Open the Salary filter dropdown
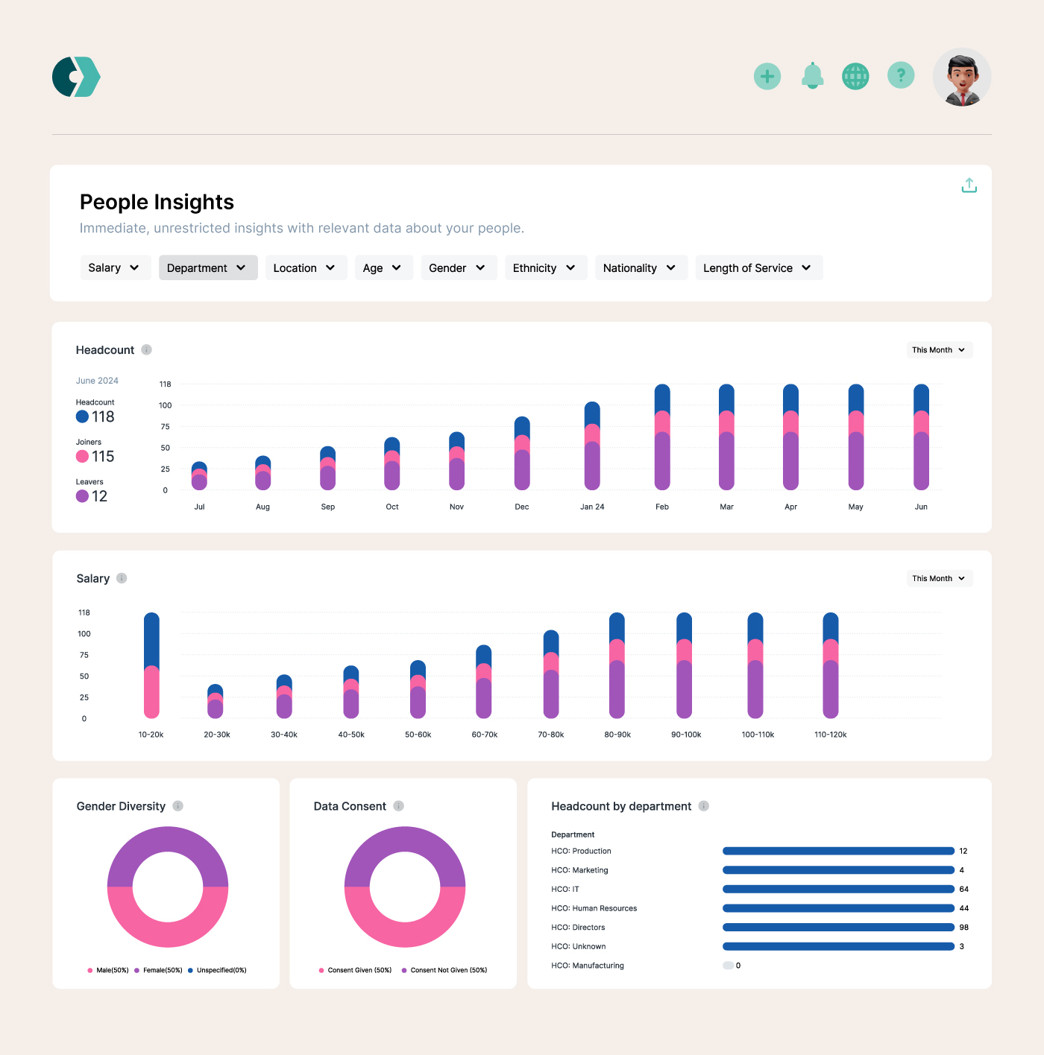Viewport: 1044px width, 1055px height. coord(116,267)
